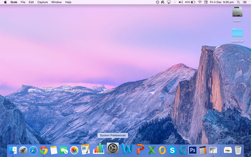Click the circular slash status icon
251x157 pixels.
[x=158, y=2]
